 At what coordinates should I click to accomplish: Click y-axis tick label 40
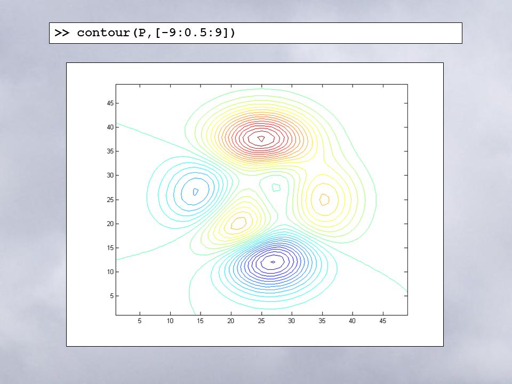click(x=110, y=127)
